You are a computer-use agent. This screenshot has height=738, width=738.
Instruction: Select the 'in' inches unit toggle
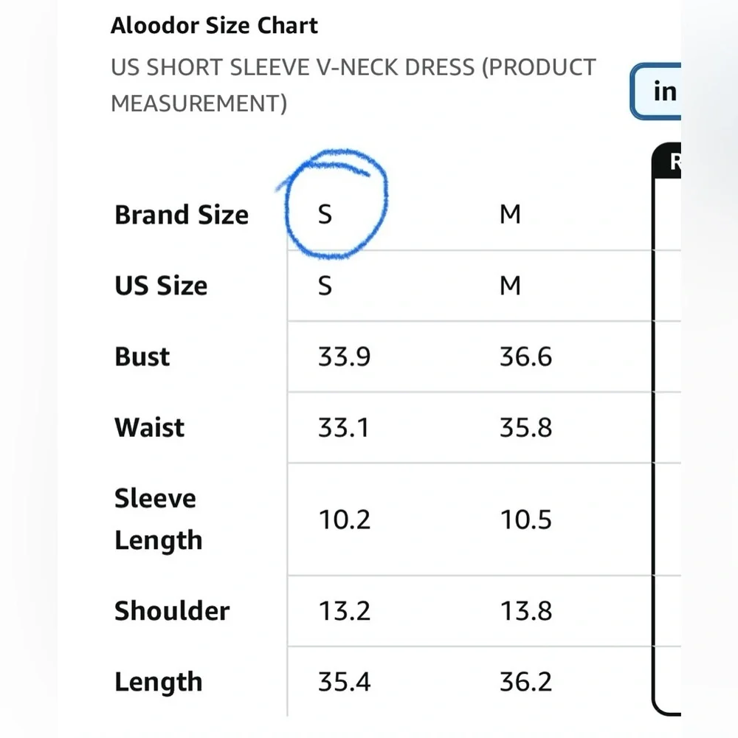pyautogui.click(x=656, y=92)
